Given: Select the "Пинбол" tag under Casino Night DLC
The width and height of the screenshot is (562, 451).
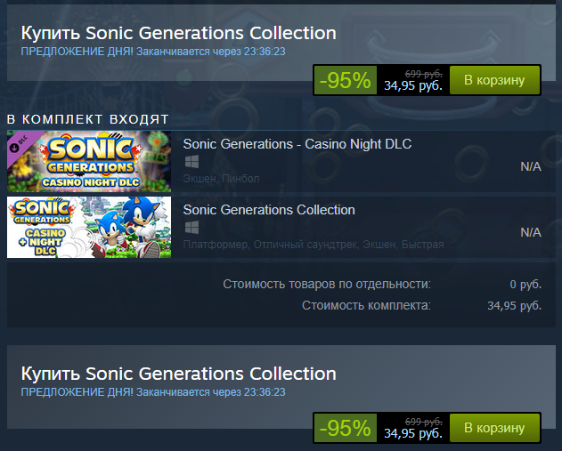Looking at the screenshot, I should tap(240, 179).
